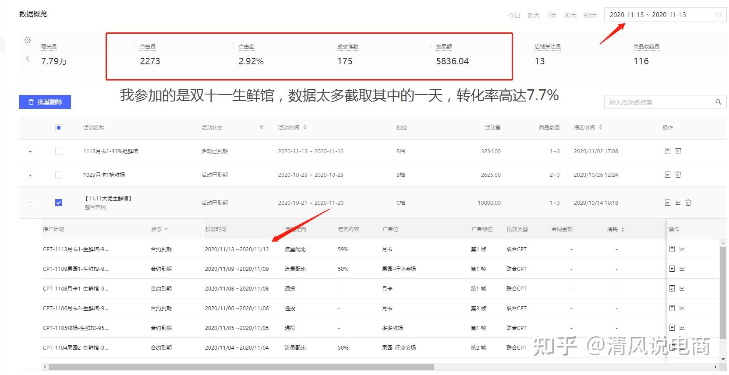Open details icon for CPT-1106月卡3 plan
Screen dimensions: 729x375
tap(672, 308)
